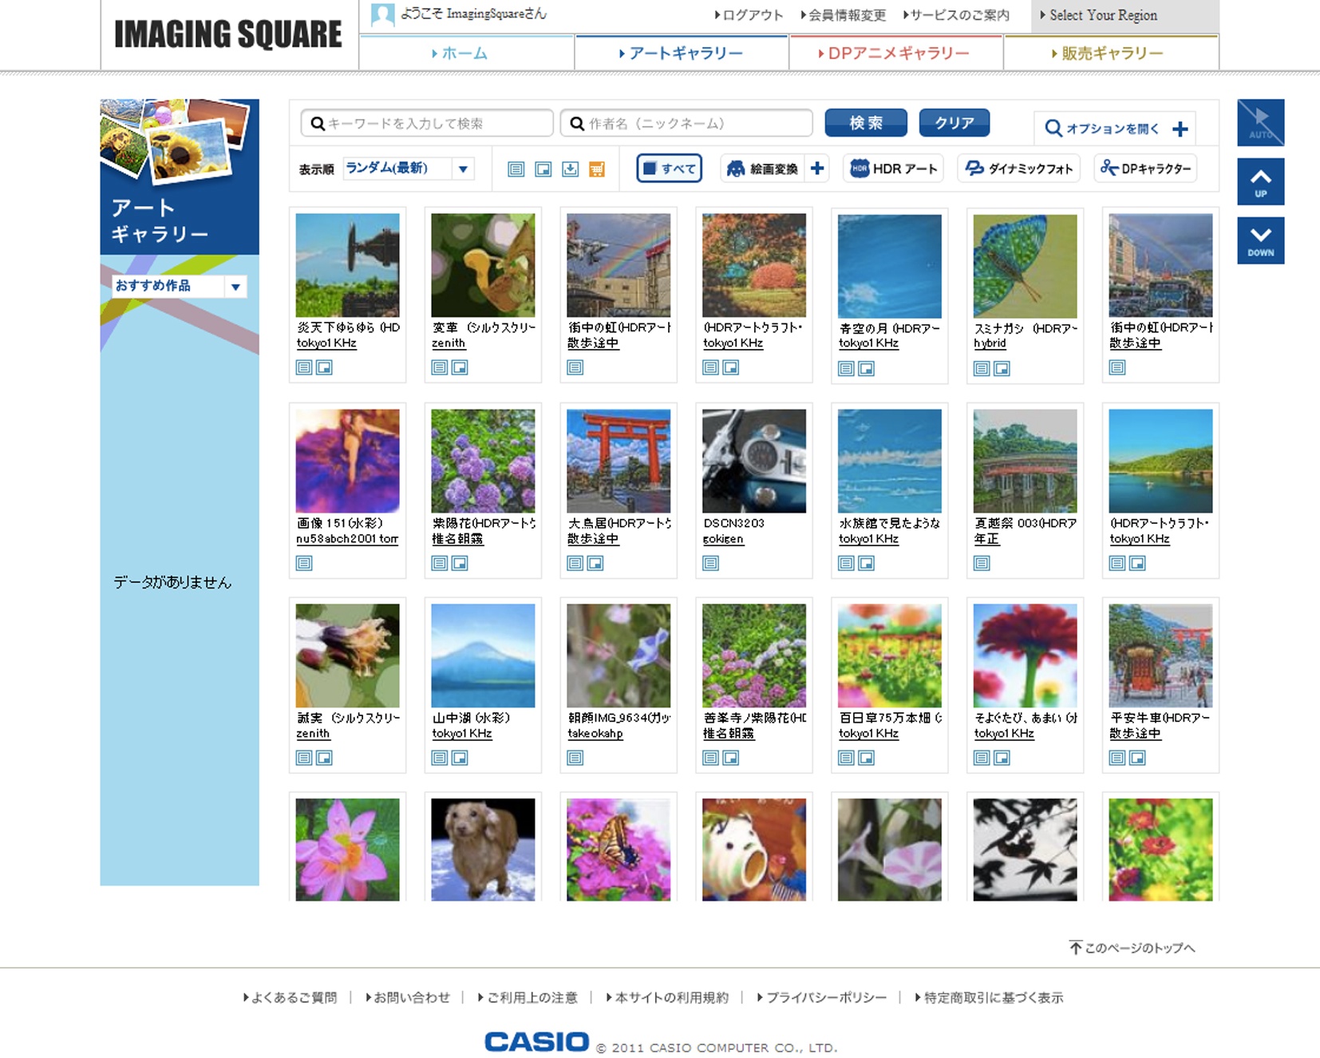
Task: Toggle the AUTO scroll button
Action: [x=1261, y=123]
